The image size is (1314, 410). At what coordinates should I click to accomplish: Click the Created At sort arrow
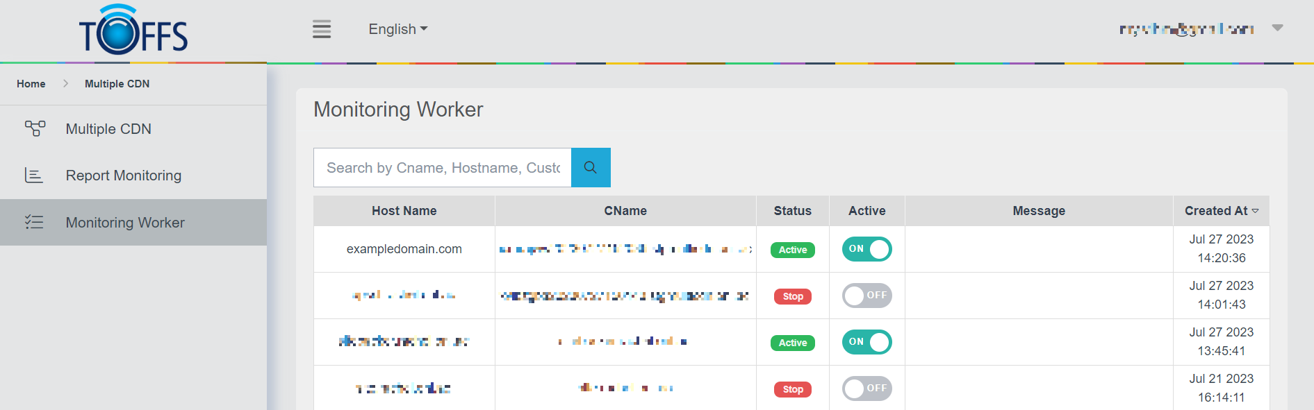[x=1255, y=211]
